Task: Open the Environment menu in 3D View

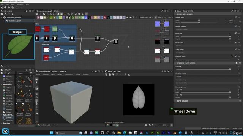Action: 69,74
